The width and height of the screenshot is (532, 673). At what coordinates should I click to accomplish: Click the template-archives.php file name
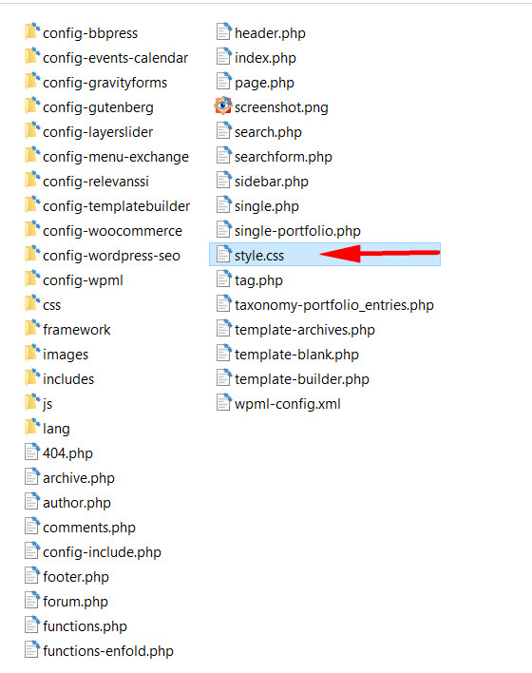pos(305,330)
